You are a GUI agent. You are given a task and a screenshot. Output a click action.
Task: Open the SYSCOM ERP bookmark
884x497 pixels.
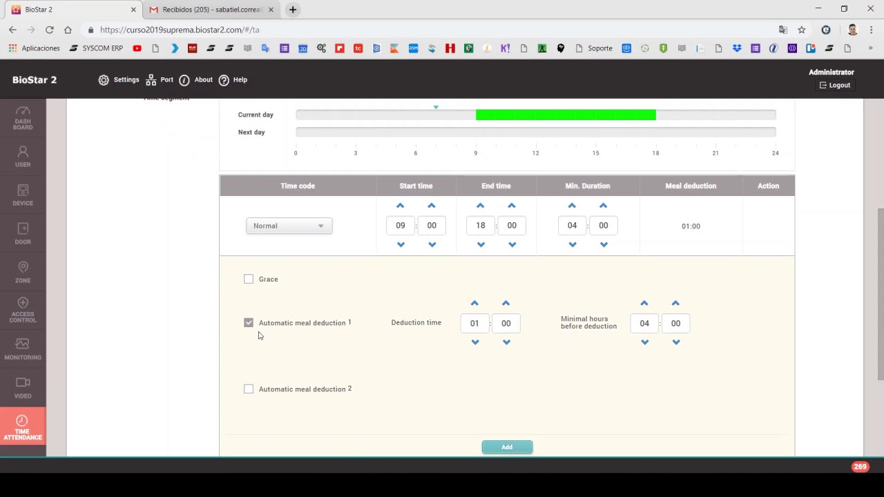[96, 48]
